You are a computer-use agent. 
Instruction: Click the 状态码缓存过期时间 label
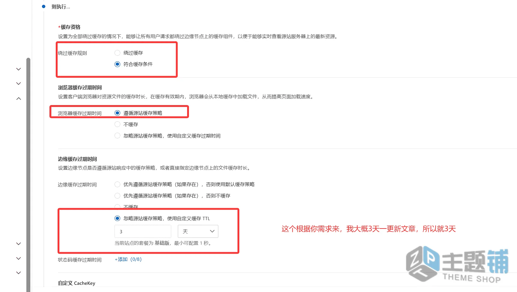[80, 260]
